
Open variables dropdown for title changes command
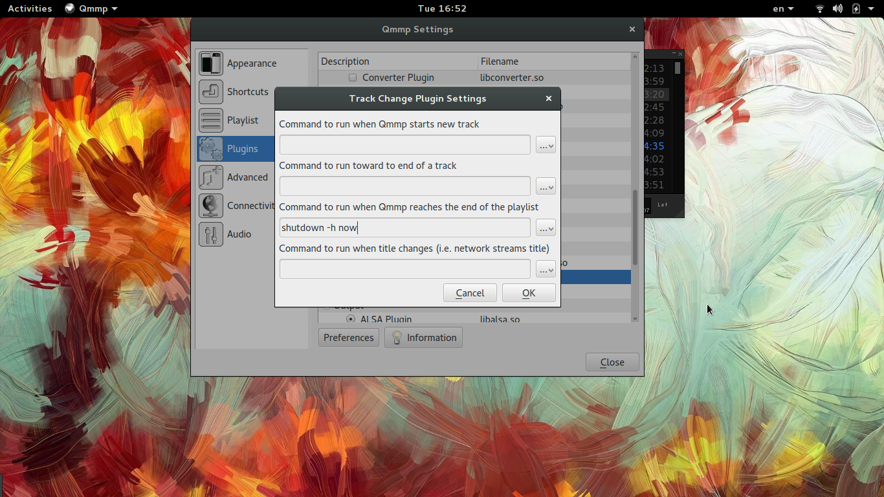546,270
